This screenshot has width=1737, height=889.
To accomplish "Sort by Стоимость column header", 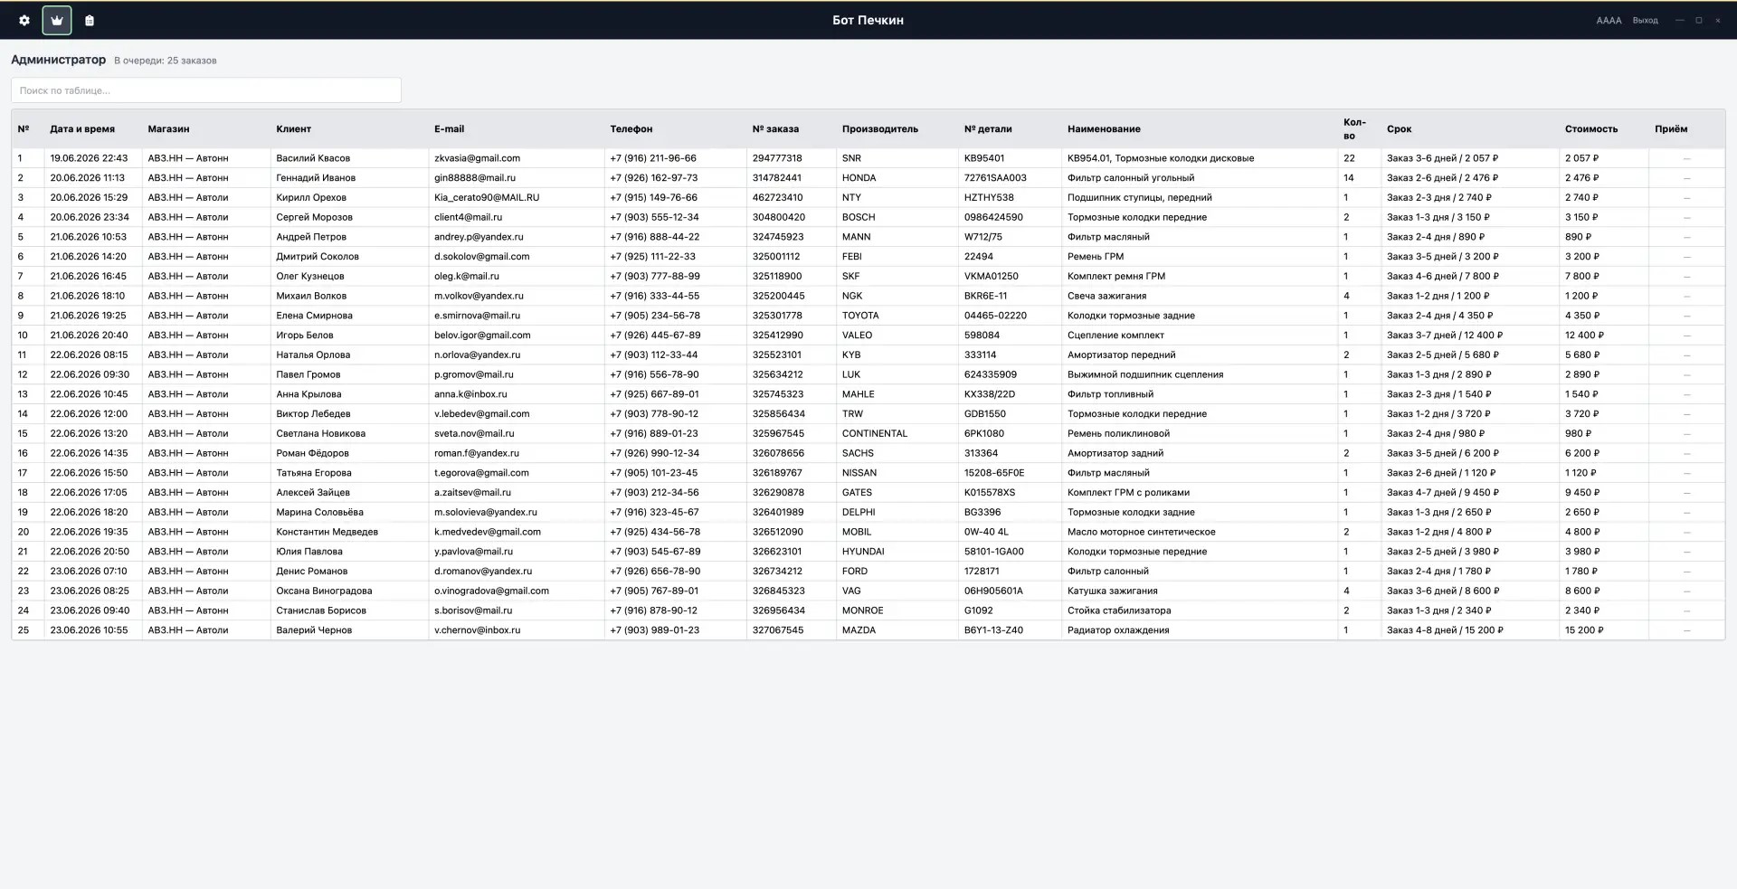I will pos(1590,129).
